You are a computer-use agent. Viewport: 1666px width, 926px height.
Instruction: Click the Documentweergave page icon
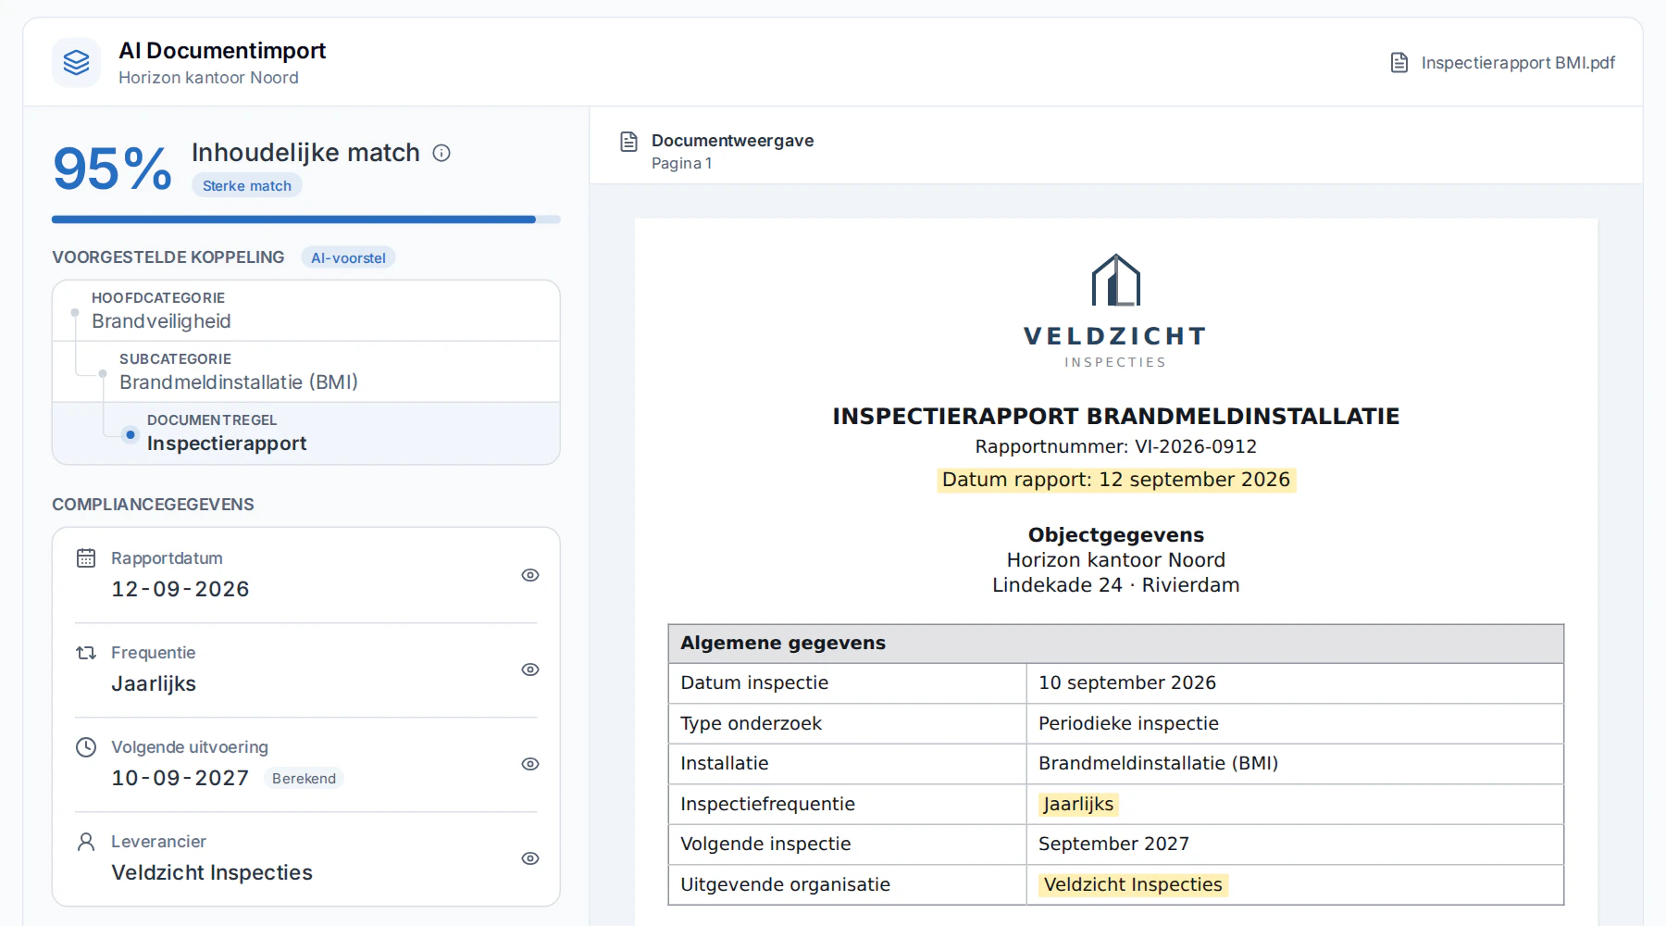coord(628,142)
